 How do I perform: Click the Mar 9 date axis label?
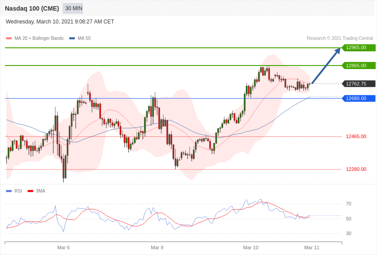coord(157,247)
